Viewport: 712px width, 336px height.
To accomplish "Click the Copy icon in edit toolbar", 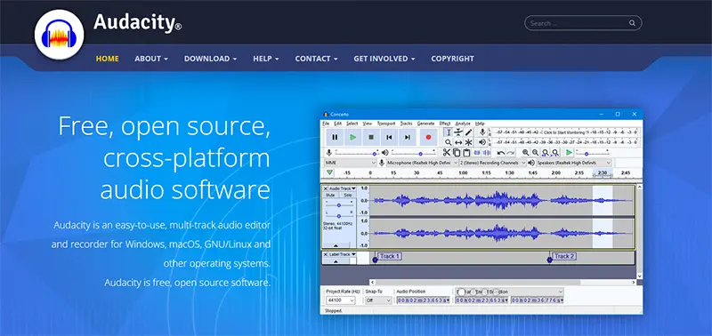I will [x=457, y=152].
